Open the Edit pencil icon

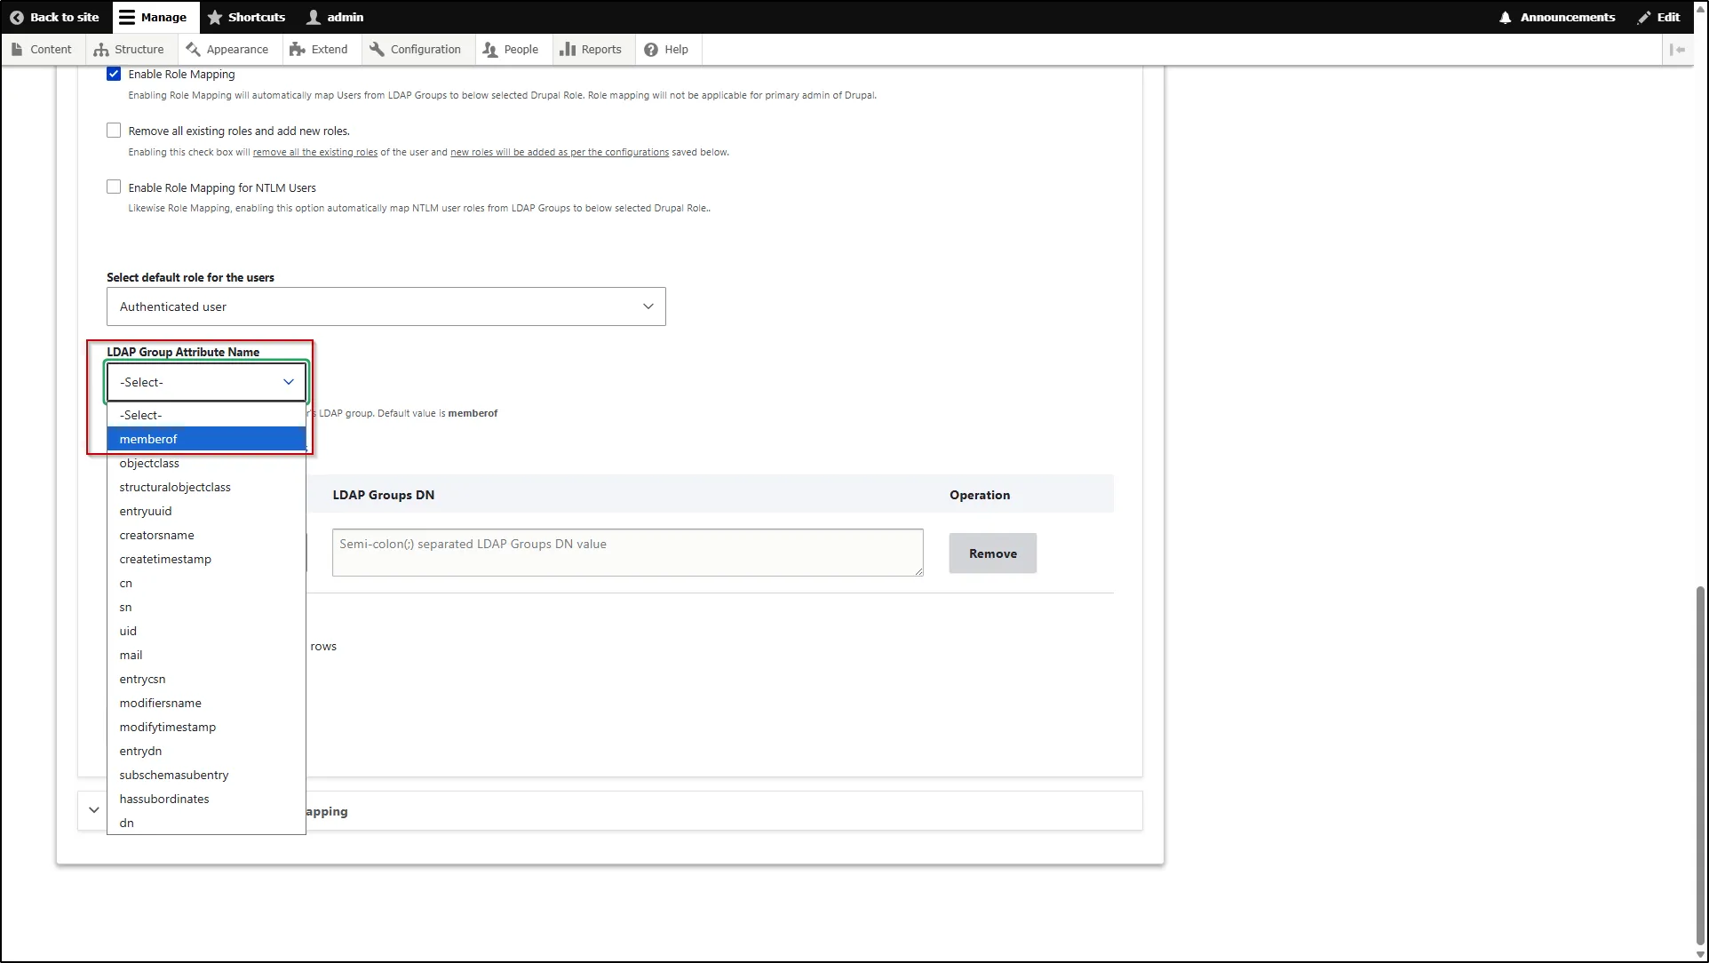tap(1644, 17)
